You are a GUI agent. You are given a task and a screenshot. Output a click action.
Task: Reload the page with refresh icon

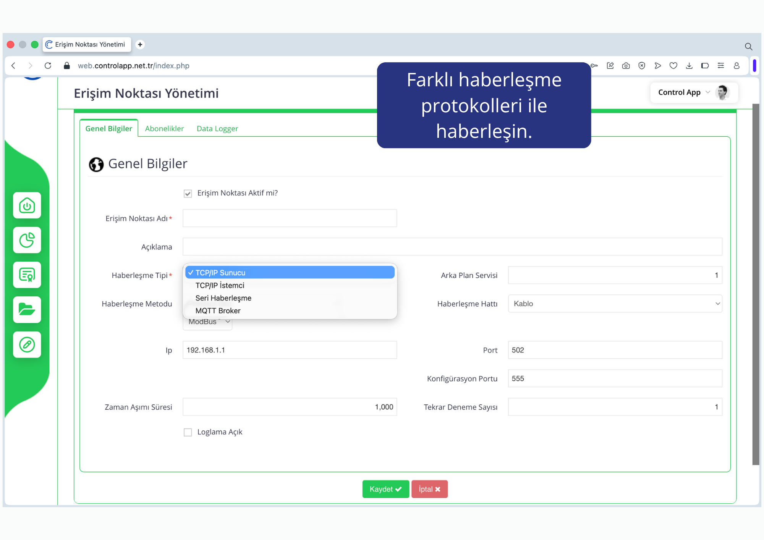tap(48, 66)
